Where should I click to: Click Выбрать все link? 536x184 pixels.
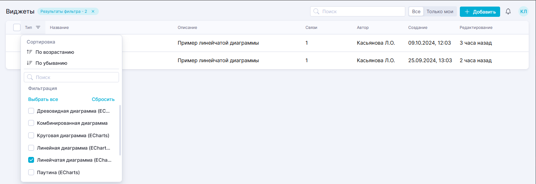[43, 99]
